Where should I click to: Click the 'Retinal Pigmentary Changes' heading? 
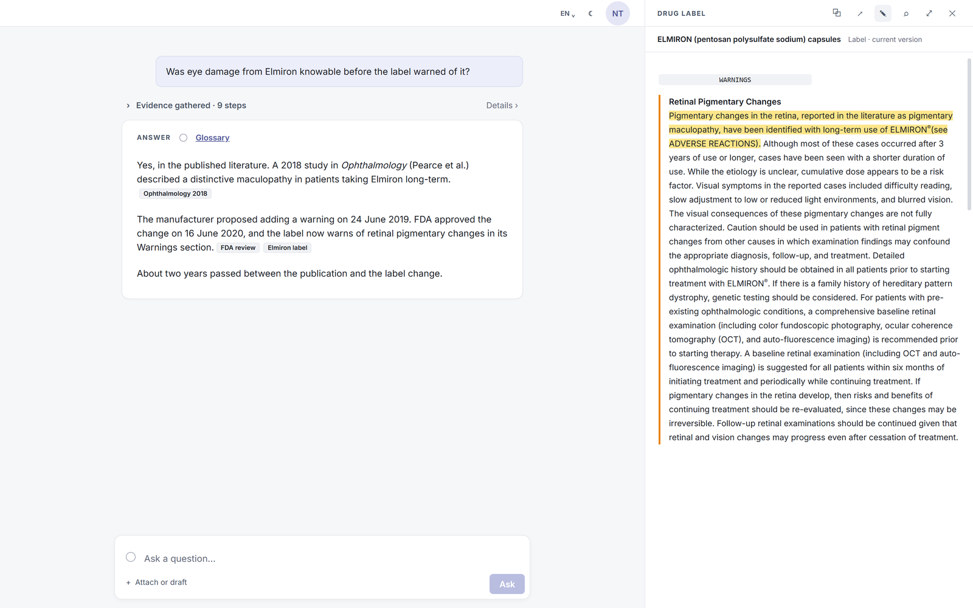click(x=725, y=102)
